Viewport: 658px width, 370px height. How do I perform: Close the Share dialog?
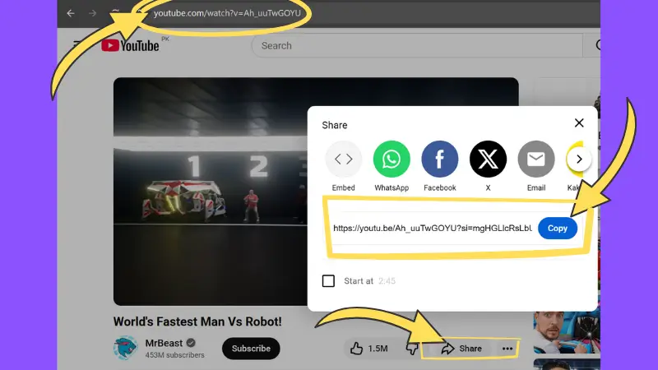pyautogui.click(x=579, y=123)
